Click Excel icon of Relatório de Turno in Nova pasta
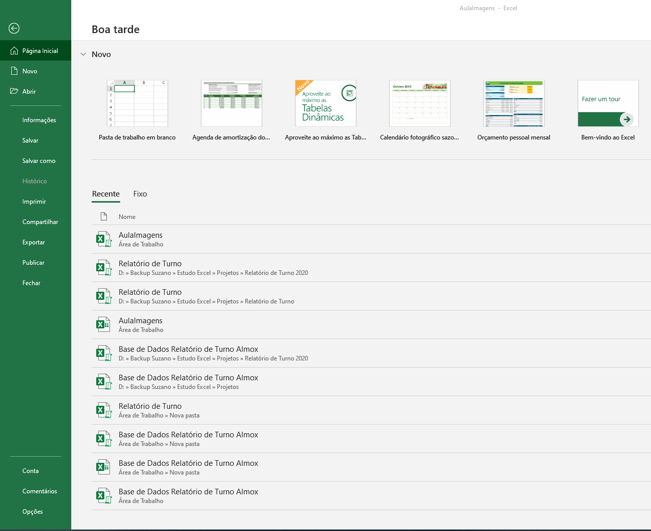 tap(104, 410)
